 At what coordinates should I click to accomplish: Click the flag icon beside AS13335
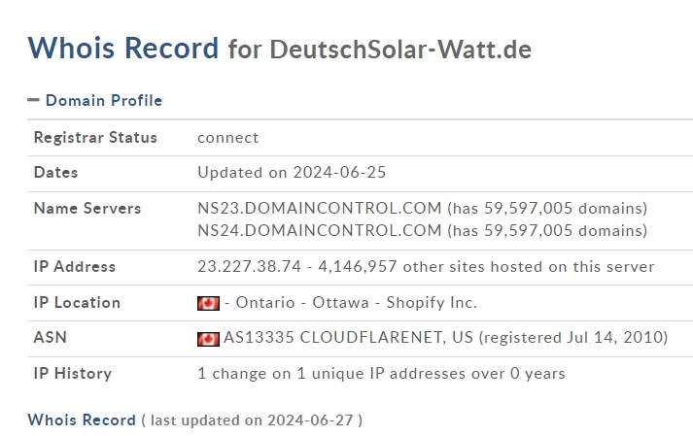click(x=208, y=339)
